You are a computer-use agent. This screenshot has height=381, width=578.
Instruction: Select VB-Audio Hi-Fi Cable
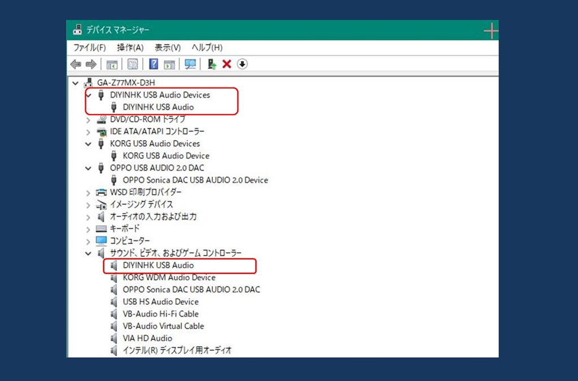(x=161, y=314)
